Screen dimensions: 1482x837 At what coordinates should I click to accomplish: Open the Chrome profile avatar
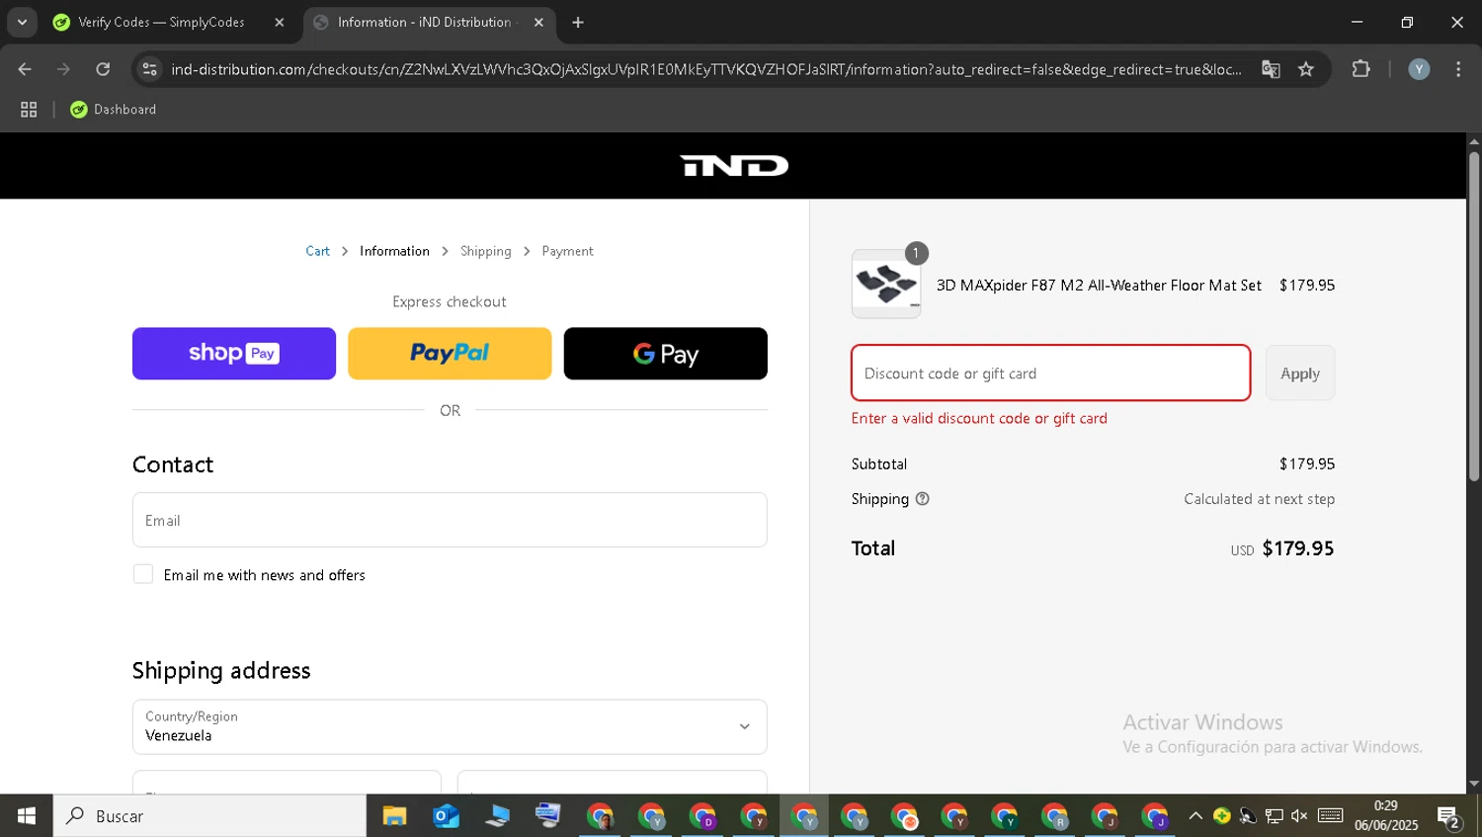(x=1419, y=69)
